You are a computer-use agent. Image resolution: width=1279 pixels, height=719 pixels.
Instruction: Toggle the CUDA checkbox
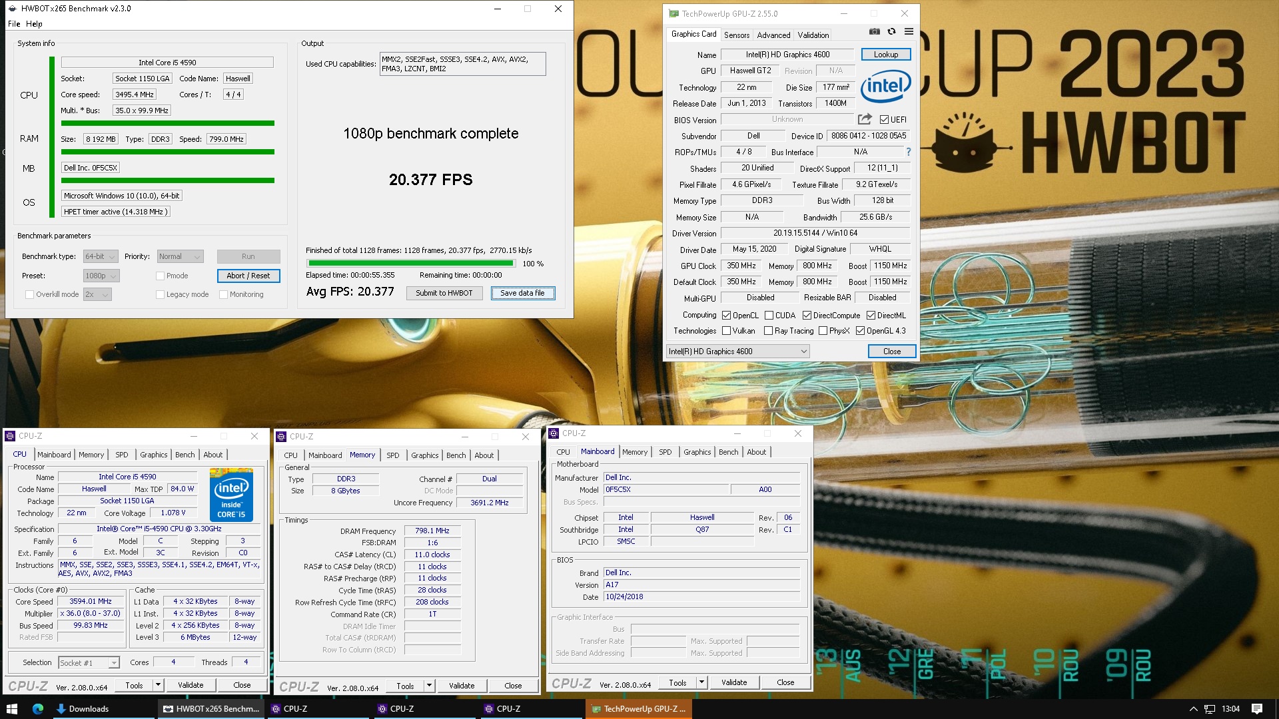point(769,316)
